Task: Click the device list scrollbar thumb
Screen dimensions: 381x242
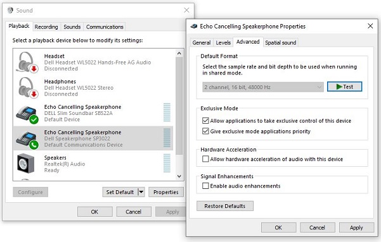Action: pos(179,106)
